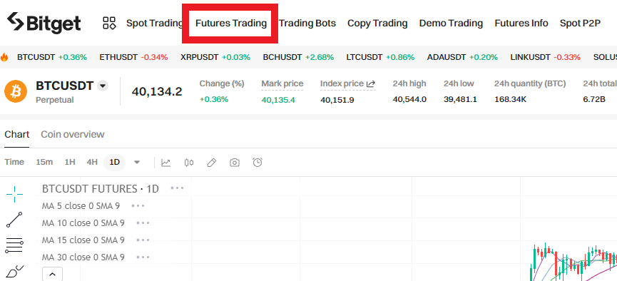The image size is (617, 281).
Task: Open options dots for MA 5 indicator
Action: pyautogui.click(x=138, y=206)
